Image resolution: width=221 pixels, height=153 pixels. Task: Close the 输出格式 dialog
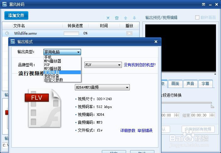point(156,42)
